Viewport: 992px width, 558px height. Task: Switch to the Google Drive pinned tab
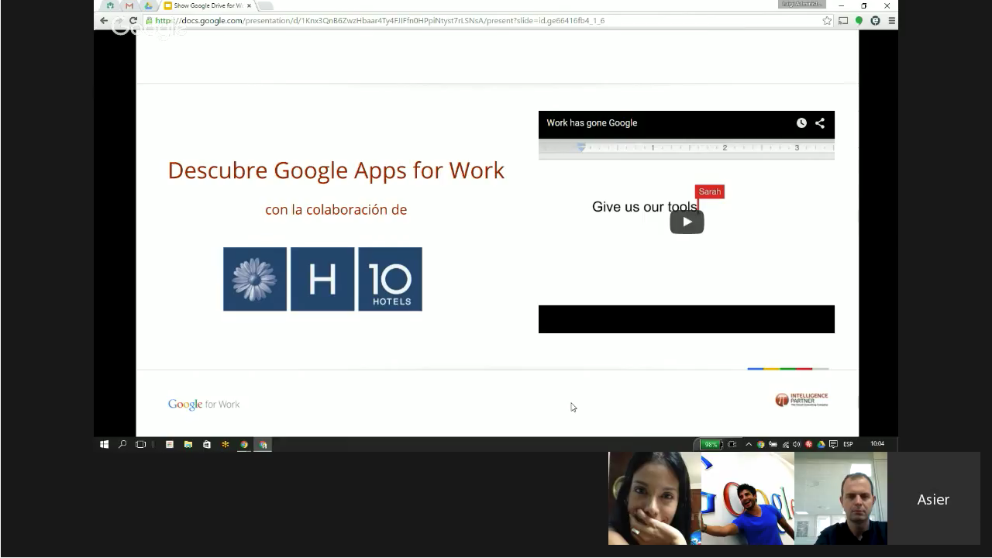pyautogui.click(x=148, y=5)
